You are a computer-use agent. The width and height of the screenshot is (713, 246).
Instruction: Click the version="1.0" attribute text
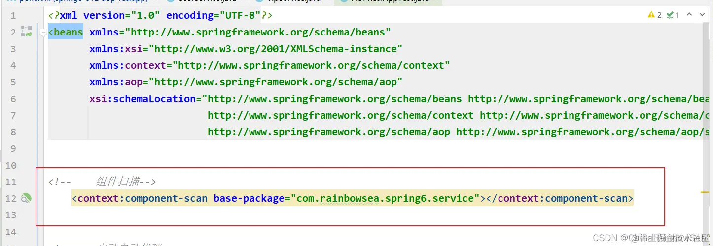tap(122, 16)
